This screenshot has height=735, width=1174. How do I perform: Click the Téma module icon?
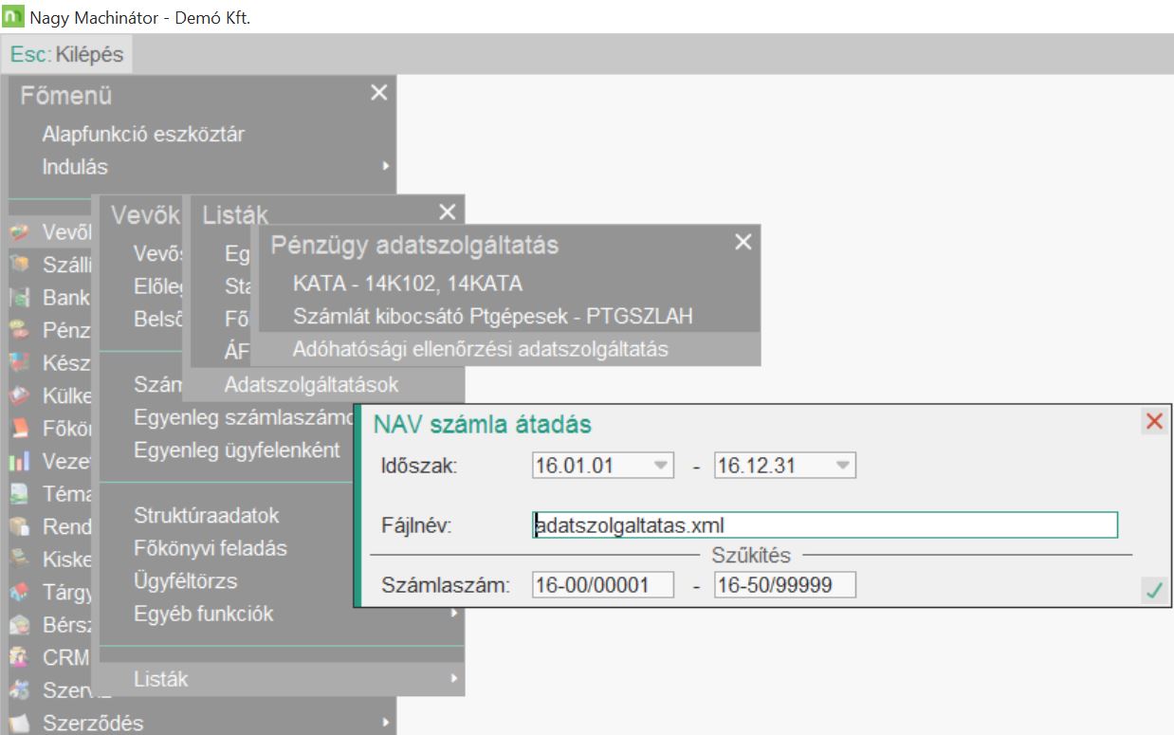(x=19, y=494)
